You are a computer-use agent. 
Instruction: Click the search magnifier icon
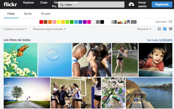(x=62, y=5)
